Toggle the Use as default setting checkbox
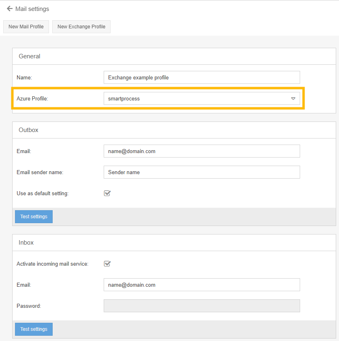Image resolution: width=339 pixels, height=341 pixels. point(107,193)
